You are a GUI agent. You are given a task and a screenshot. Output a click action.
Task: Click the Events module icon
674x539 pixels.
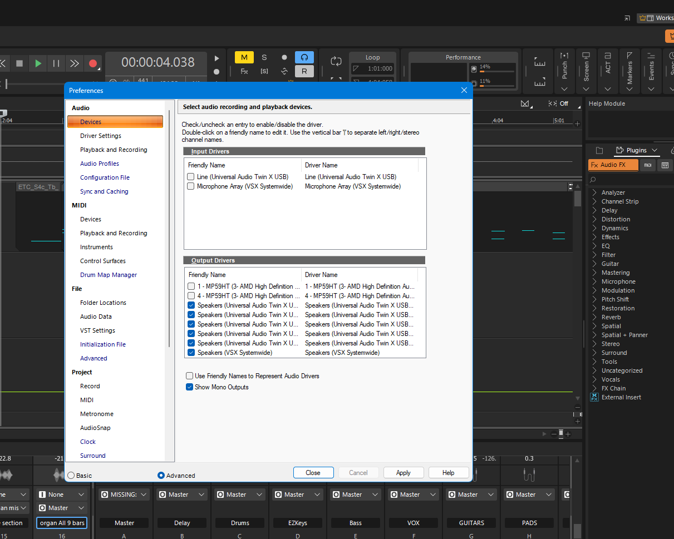[x=651, y=56]
